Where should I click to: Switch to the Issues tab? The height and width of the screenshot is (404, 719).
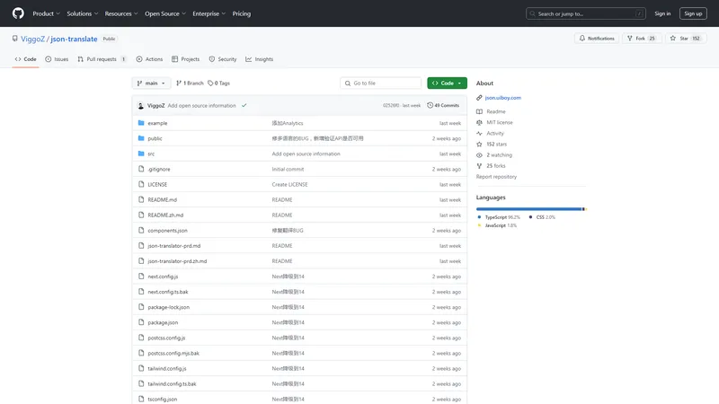coord(57,59)
